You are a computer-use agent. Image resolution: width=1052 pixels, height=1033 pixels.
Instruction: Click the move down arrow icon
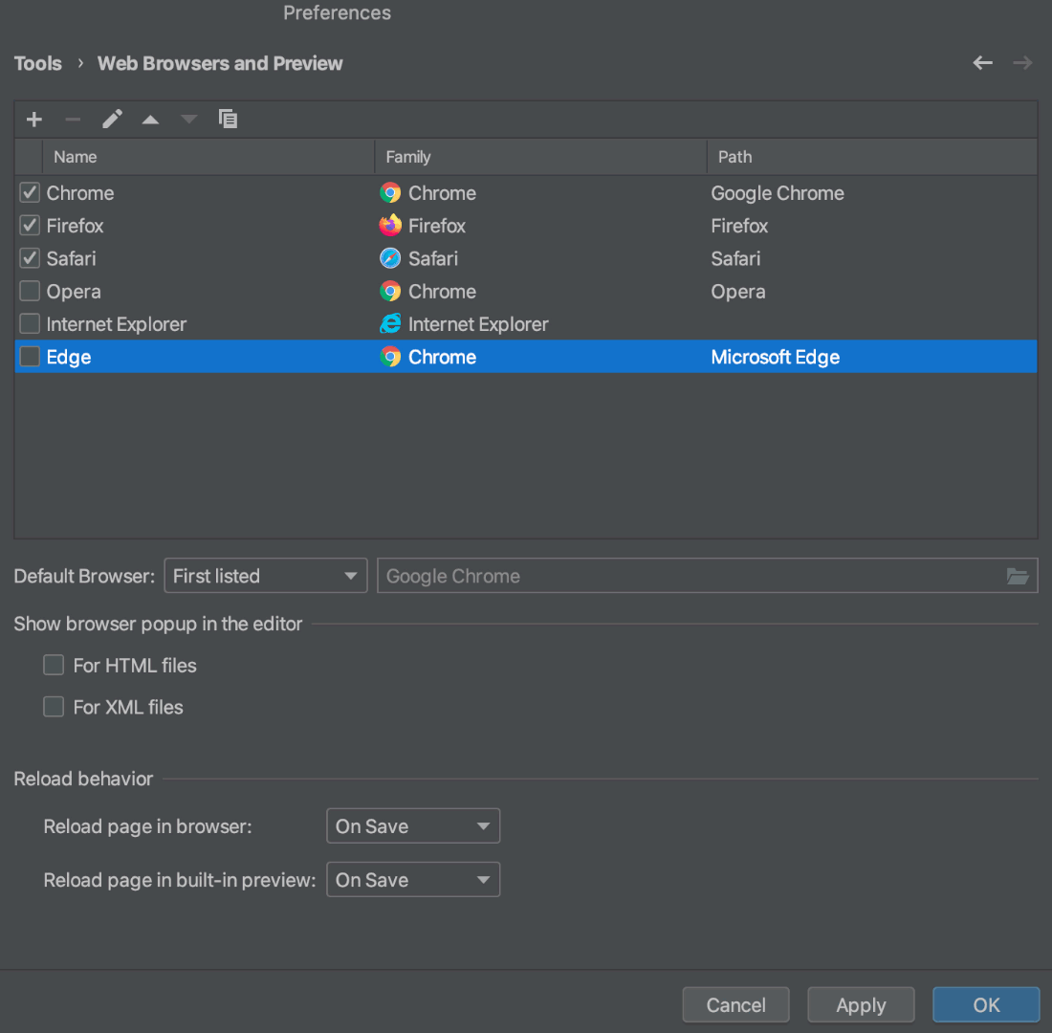point(188,119)
